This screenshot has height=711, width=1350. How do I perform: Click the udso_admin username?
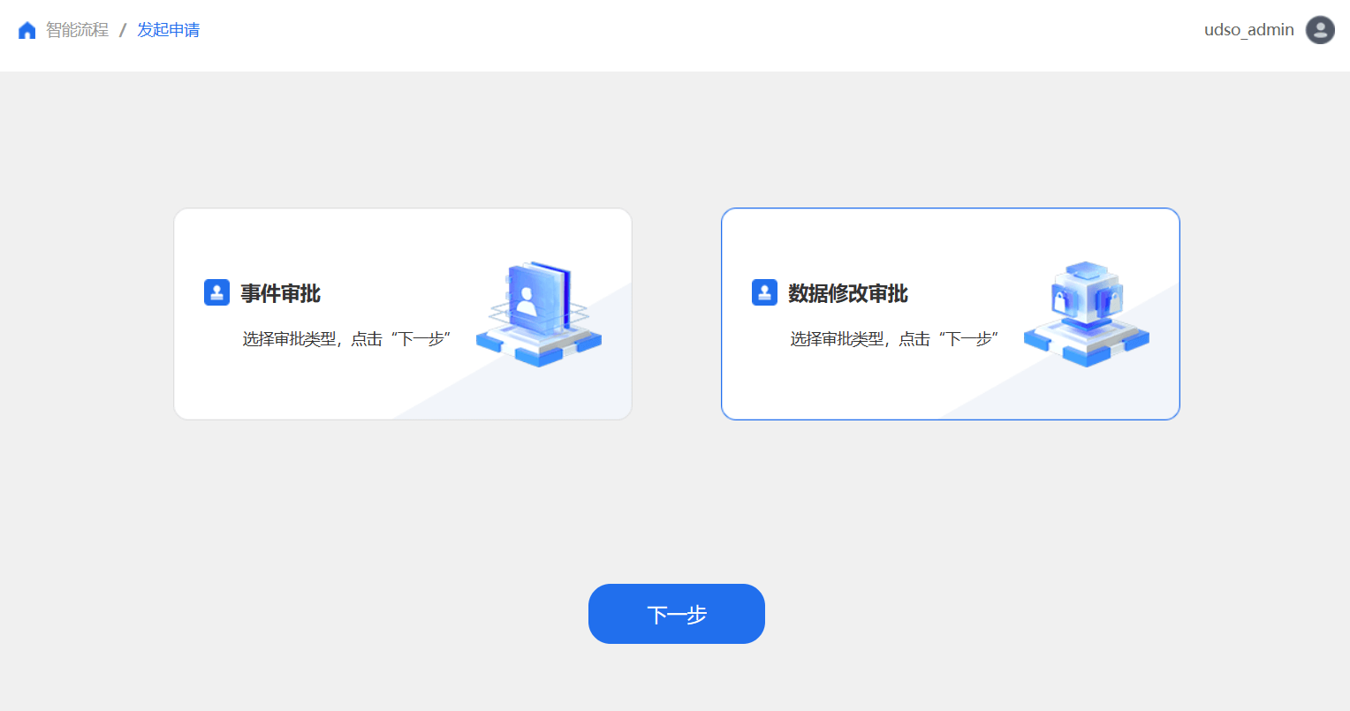pos(1248,30)
